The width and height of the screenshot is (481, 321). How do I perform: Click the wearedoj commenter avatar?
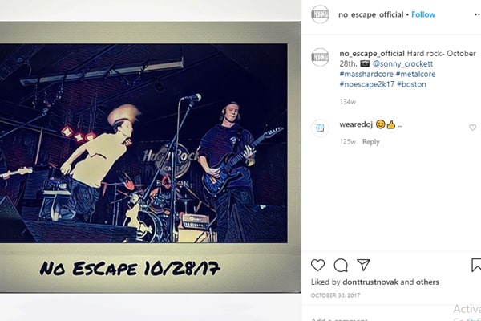tap(320, 128)
